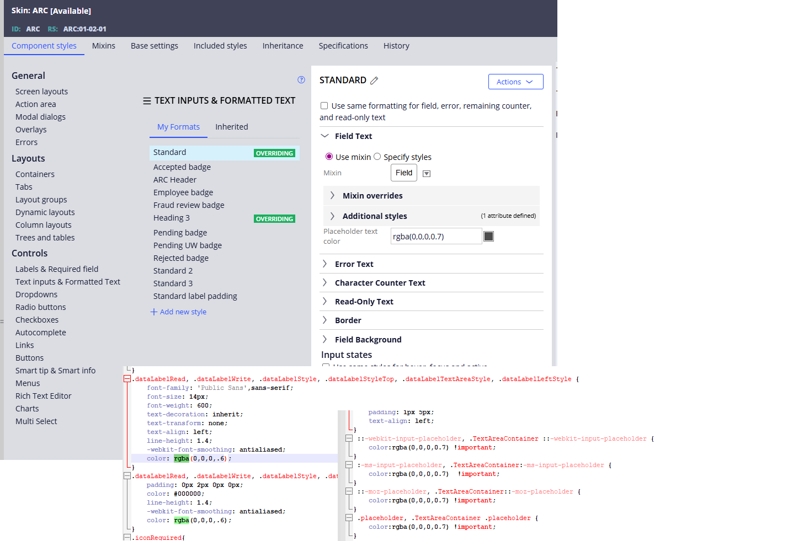The width and height of the screenshot is (793, 541).
Task: Open the Actions dropdown menu
Action: coord(515,82)
